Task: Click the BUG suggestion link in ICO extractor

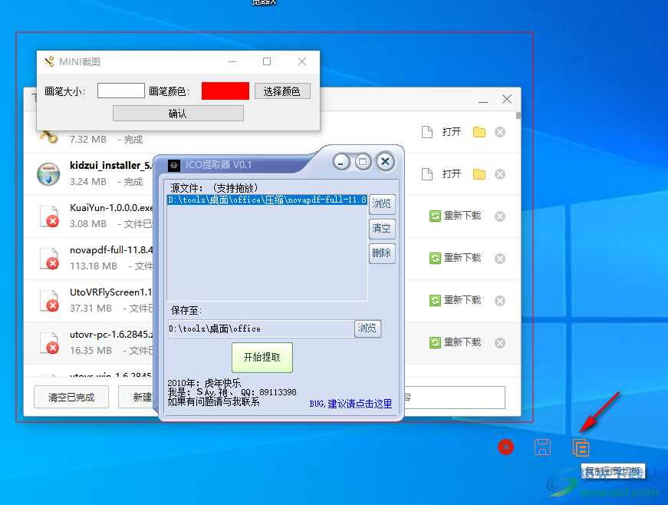Action: coord(350,404)
